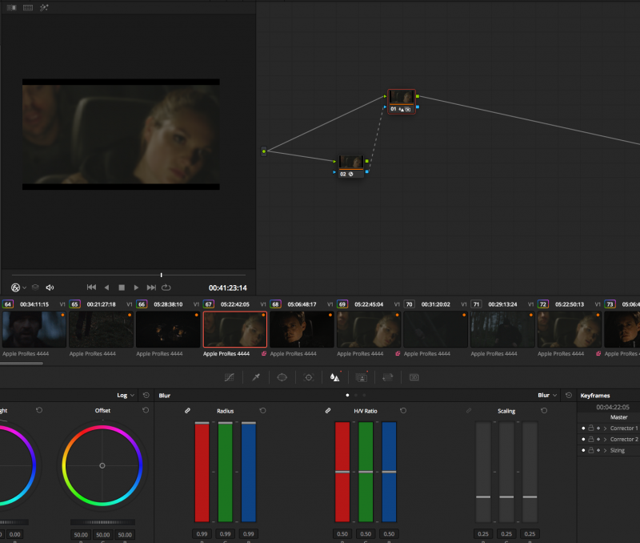Open the Log color wheels dropdown

[126, 396]
